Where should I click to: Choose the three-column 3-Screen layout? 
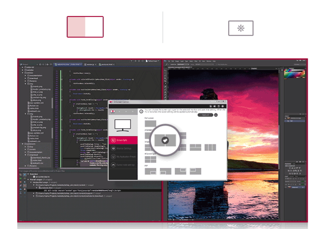pyautogui.click(x=210, y=147)
